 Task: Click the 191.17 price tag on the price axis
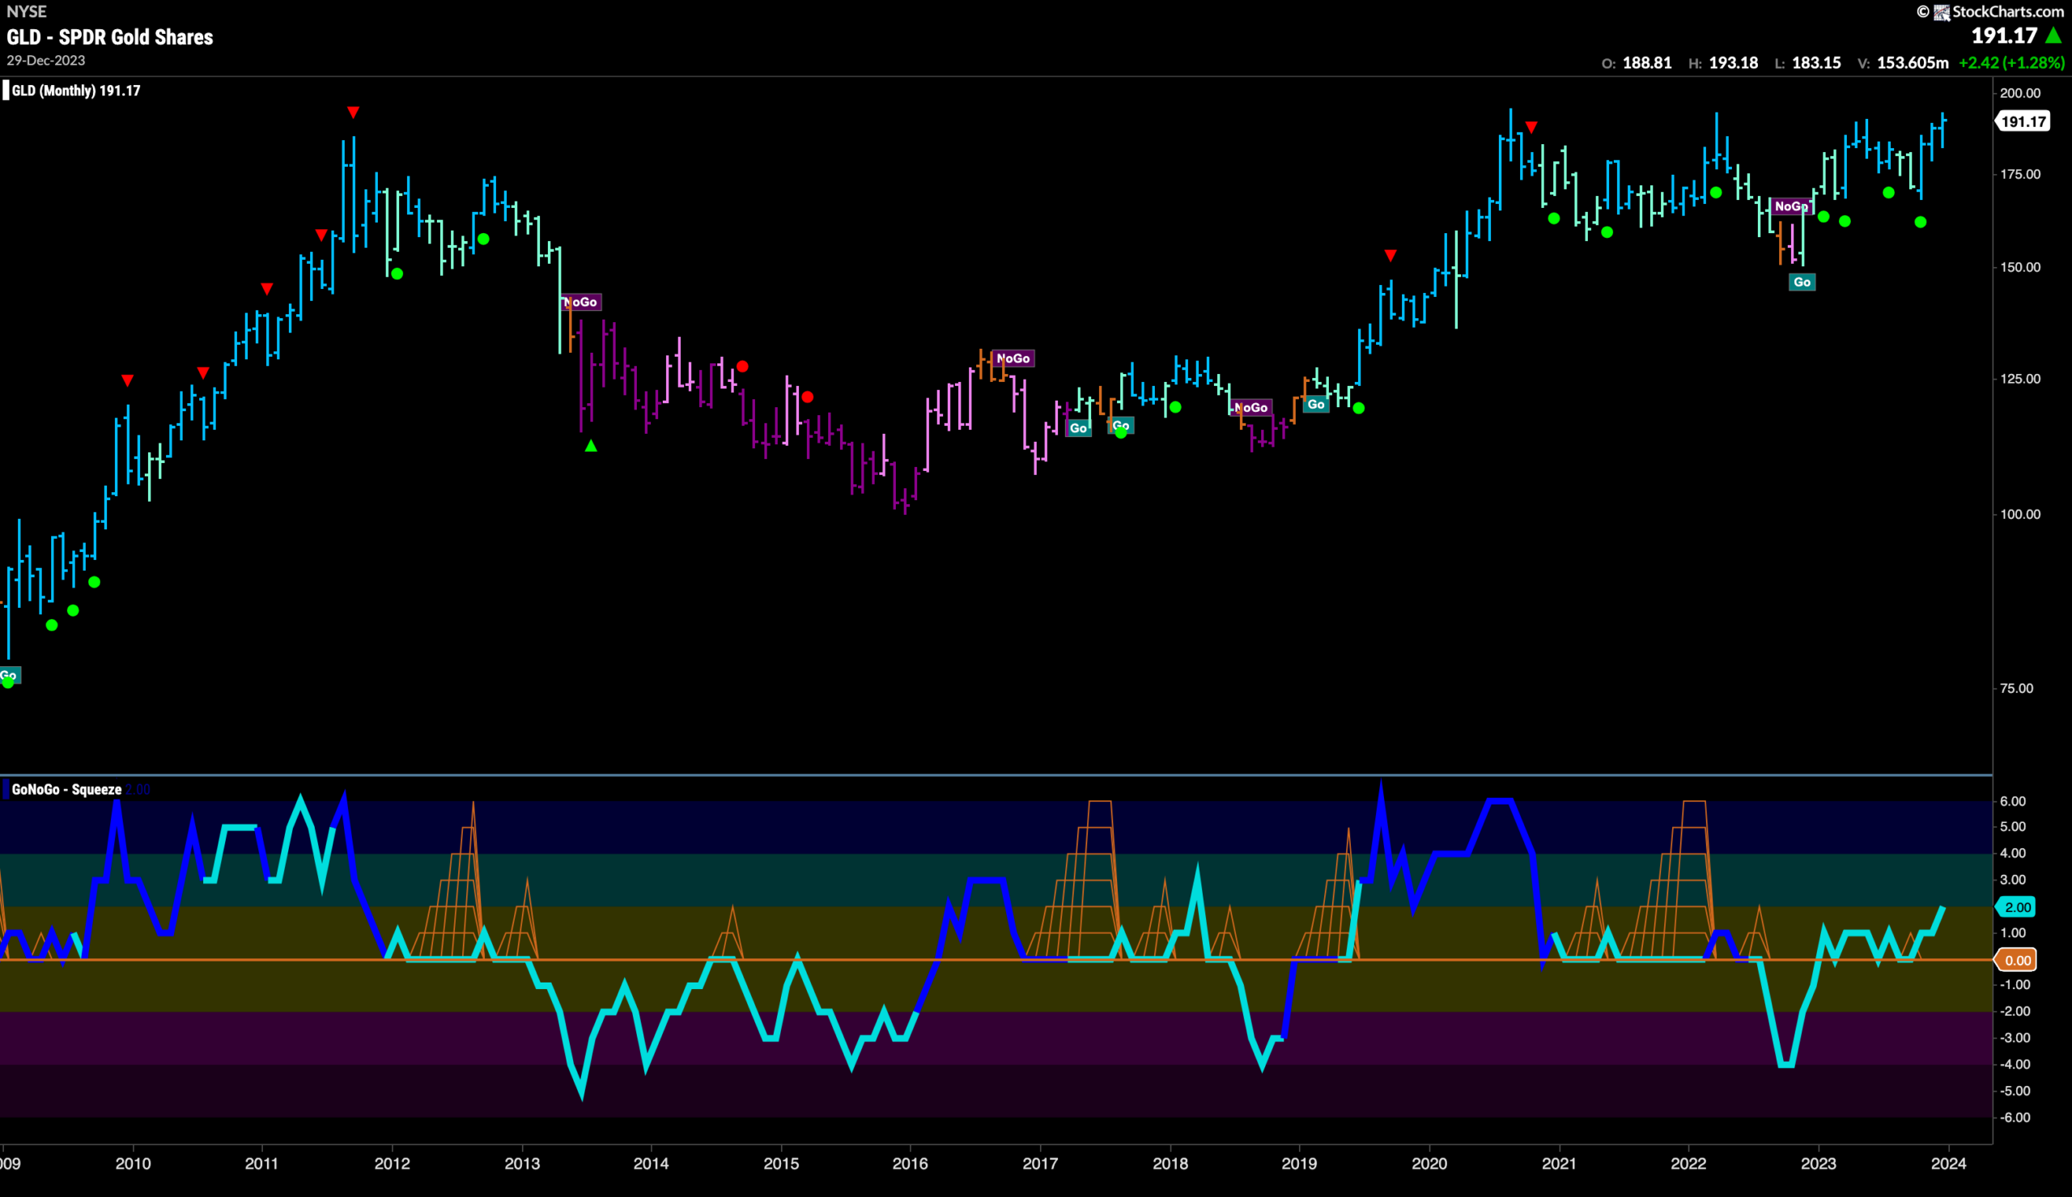pyautogui.click(x=2024, y=121)
